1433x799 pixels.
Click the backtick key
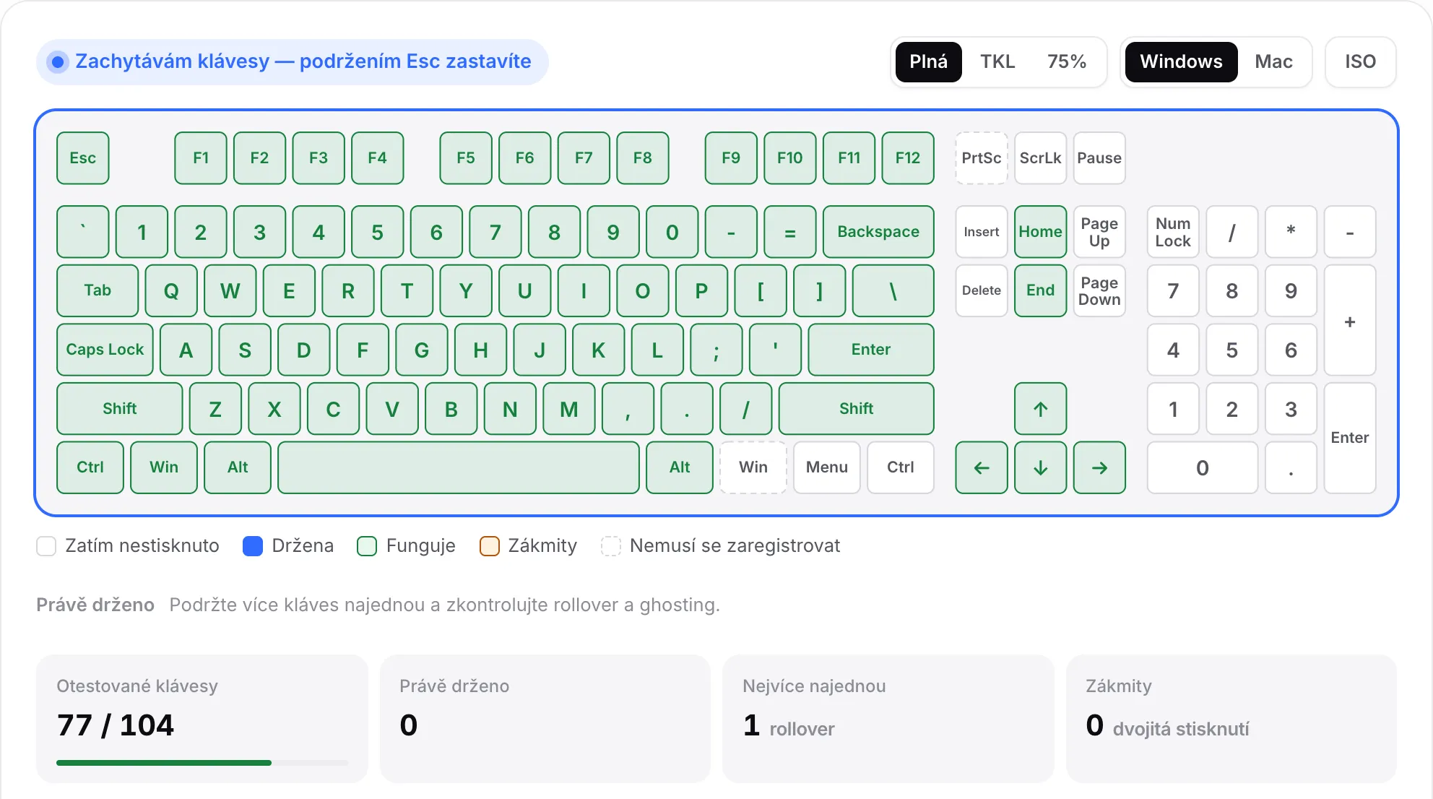pos(83,232)
